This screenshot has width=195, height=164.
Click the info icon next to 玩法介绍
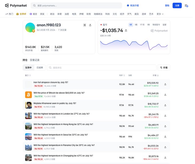pos(128,5)
